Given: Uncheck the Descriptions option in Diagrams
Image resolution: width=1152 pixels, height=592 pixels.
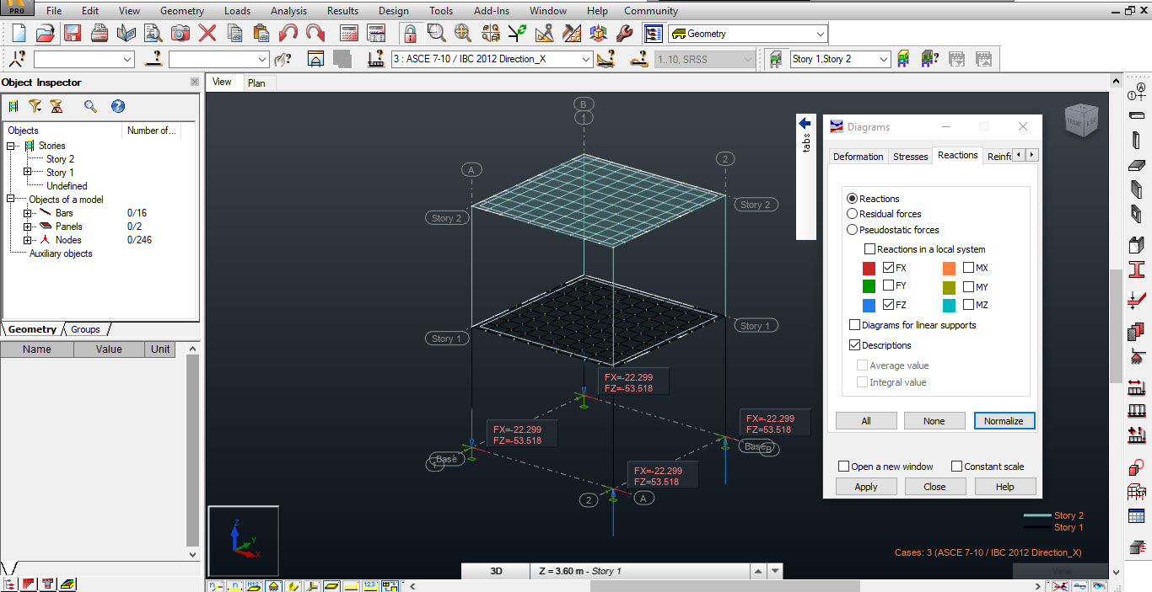Looking at the screenshot, I should click(855, 345).
